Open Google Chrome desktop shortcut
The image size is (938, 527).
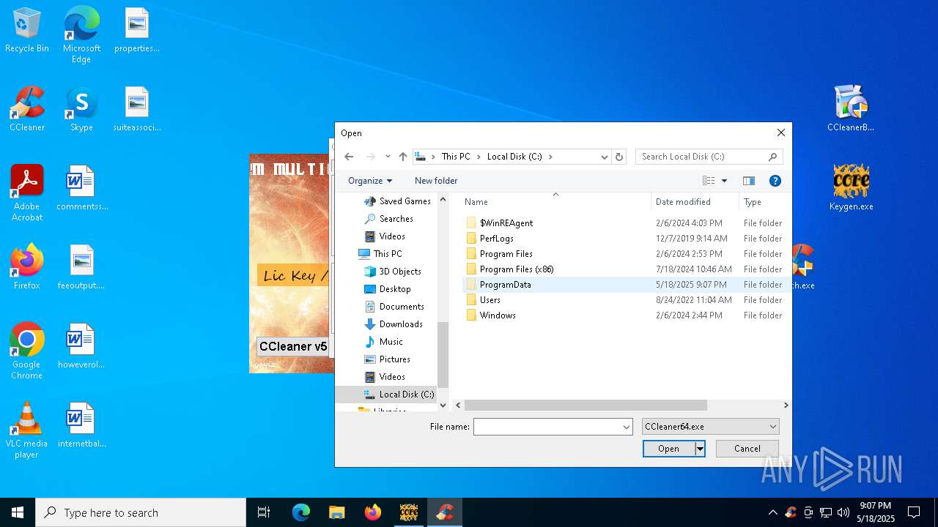click(27, 351)
